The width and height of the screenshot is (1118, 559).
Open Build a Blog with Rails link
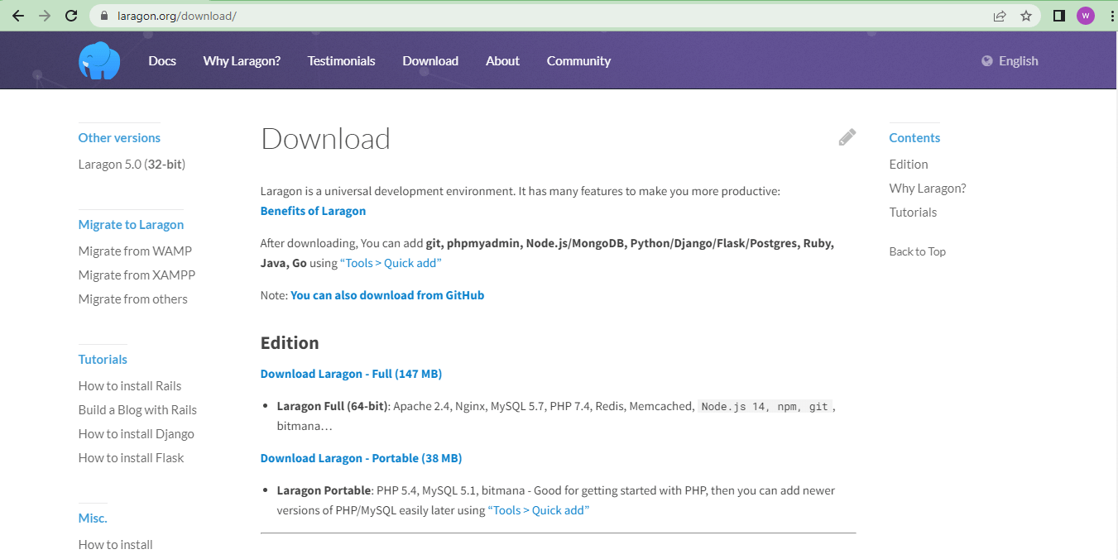tap(137, 410)
